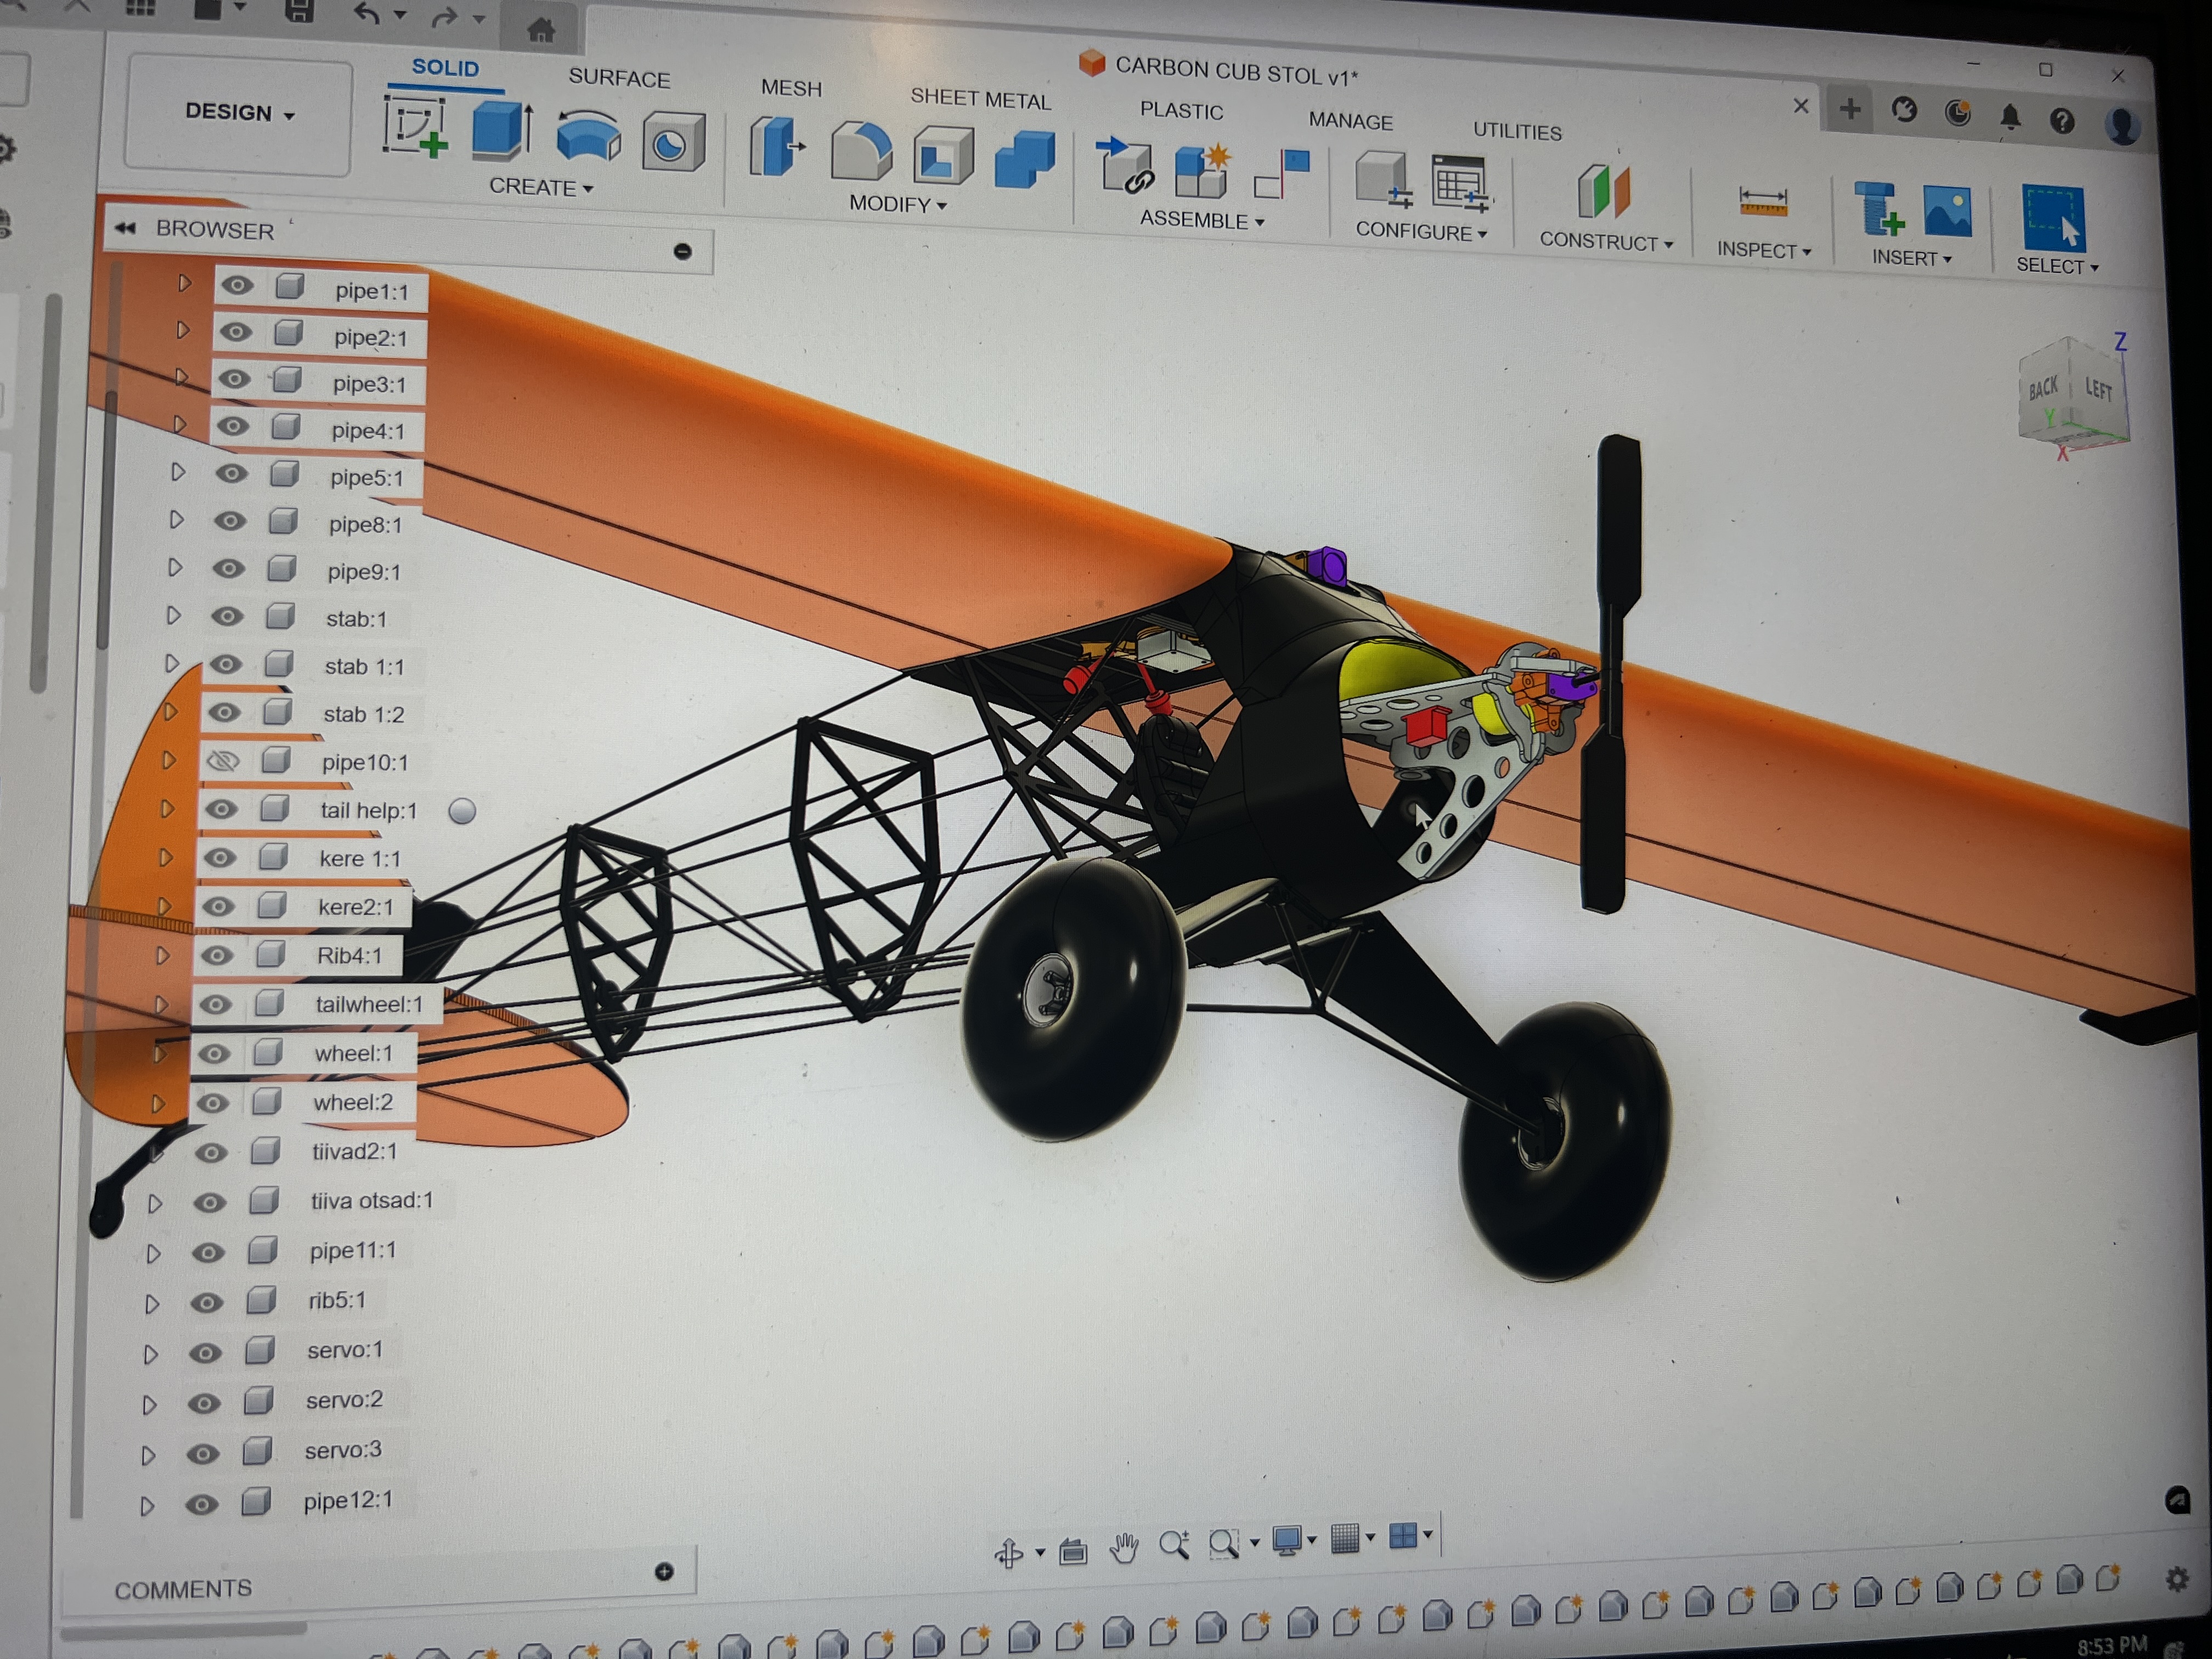Image resolution: width=2212 pixels, height=1659 pixels.
Task: Select the Revolve tool icon
Action: click(x=588, y=137)
